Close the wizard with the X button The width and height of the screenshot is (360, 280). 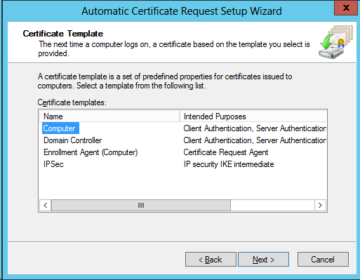[346, 8]
